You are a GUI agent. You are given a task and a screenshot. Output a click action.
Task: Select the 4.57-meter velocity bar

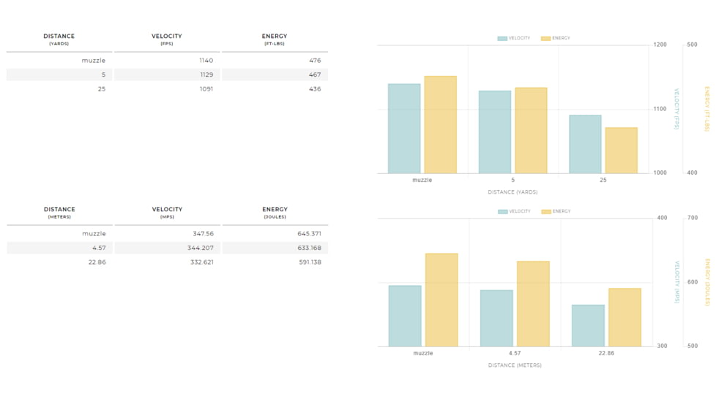coord(496,318)
